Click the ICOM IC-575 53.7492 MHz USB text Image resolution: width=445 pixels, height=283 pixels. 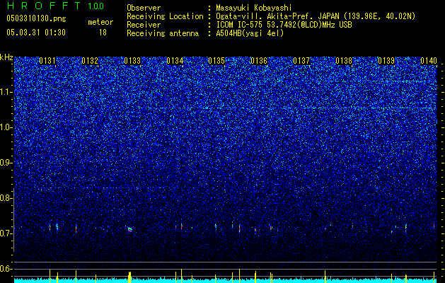pyautogui.click(x=284, y=25)
